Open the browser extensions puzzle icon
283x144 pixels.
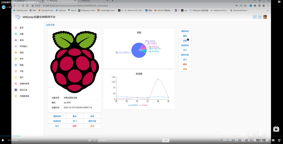[255, 6]
